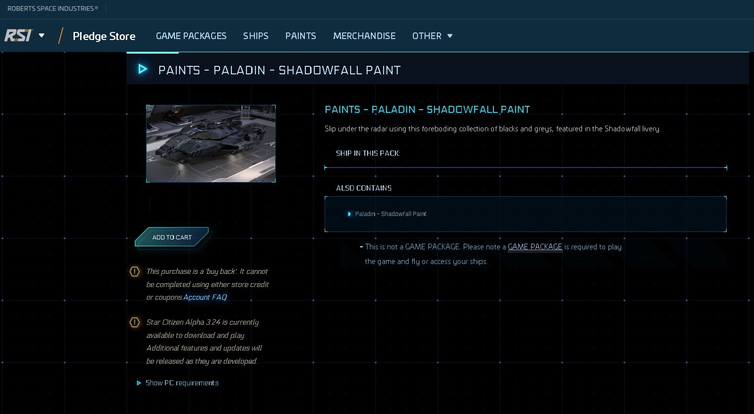Open the Merchandise menu item
The image size is (754, 414).
click(364, 36)
